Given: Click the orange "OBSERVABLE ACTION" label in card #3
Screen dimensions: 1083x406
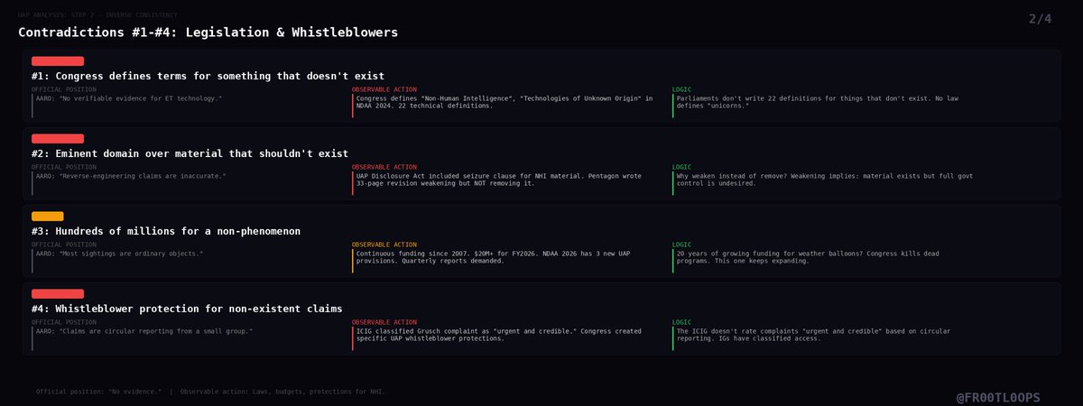Looking at the screenshot, I should [384, 245].
